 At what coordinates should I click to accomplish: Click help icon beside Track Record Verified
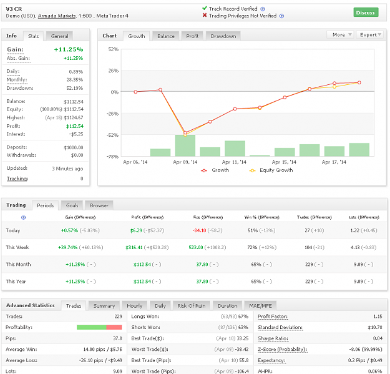tap(263, 9)
